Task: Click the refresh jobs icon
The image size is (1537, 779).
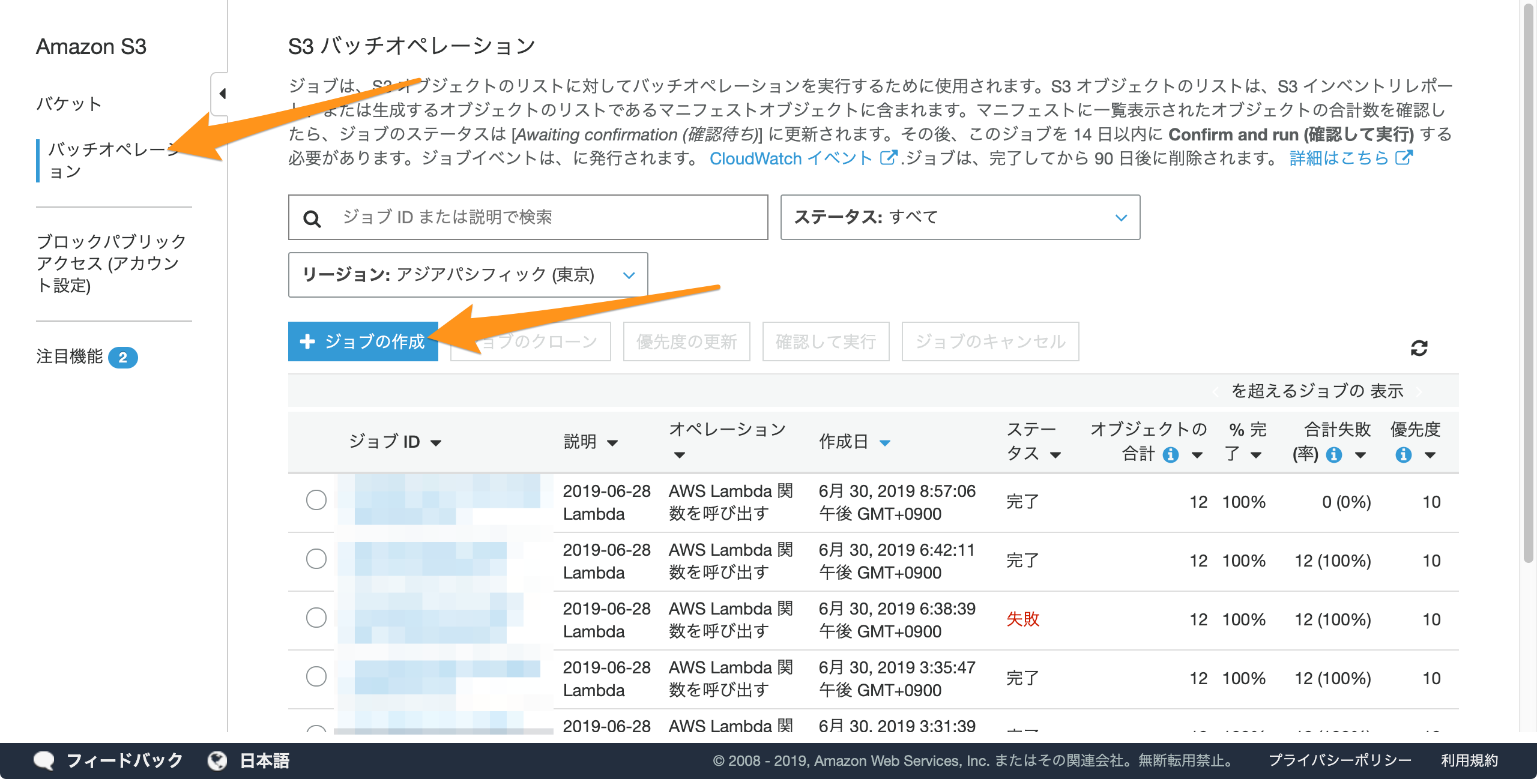Action: coord(1419,348)
